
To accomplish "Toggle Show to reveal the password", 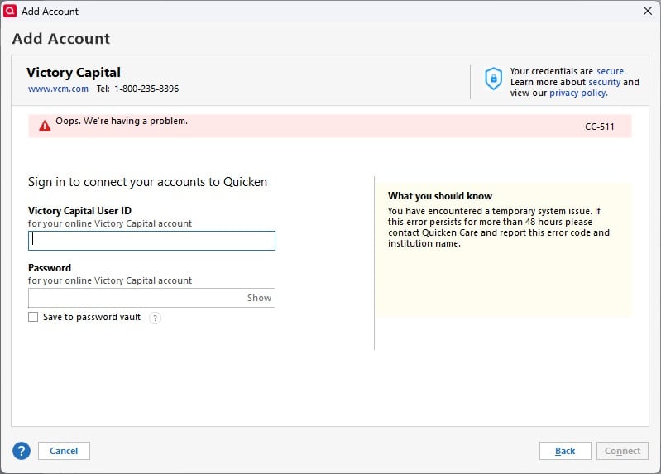I will tap(259, 298).
